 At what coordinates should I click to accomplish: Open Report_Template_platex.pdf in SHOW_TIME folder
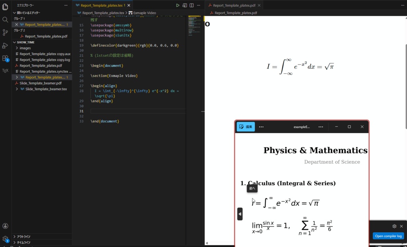tap(42, 65)
